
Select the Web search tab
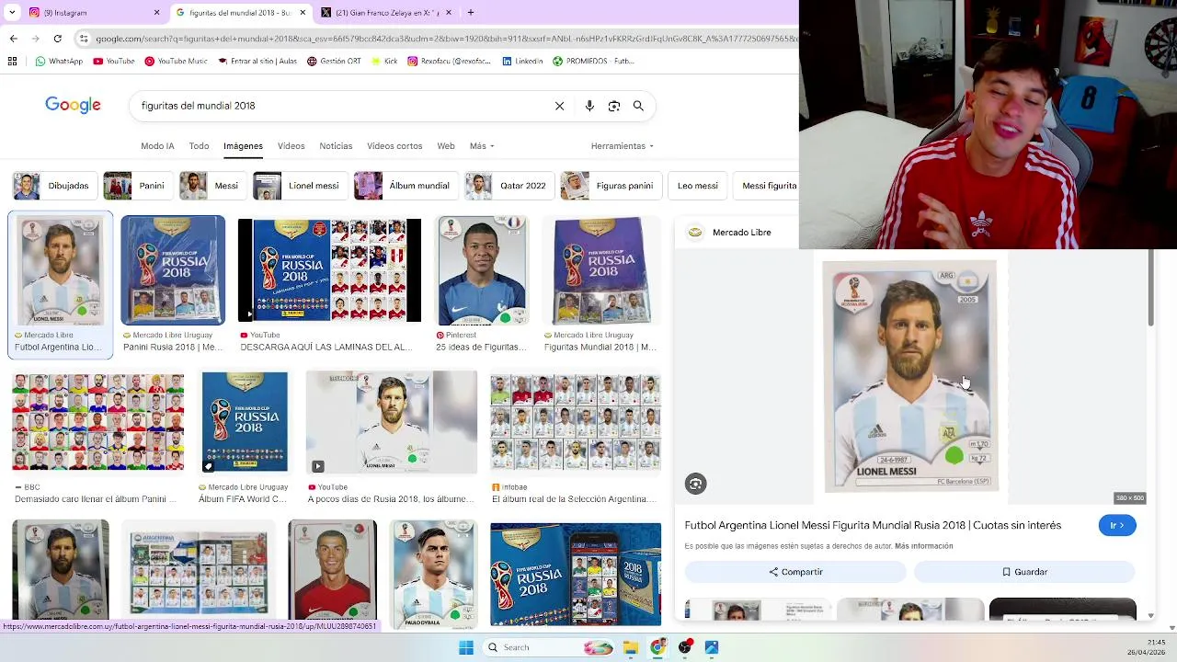[446, 146]
